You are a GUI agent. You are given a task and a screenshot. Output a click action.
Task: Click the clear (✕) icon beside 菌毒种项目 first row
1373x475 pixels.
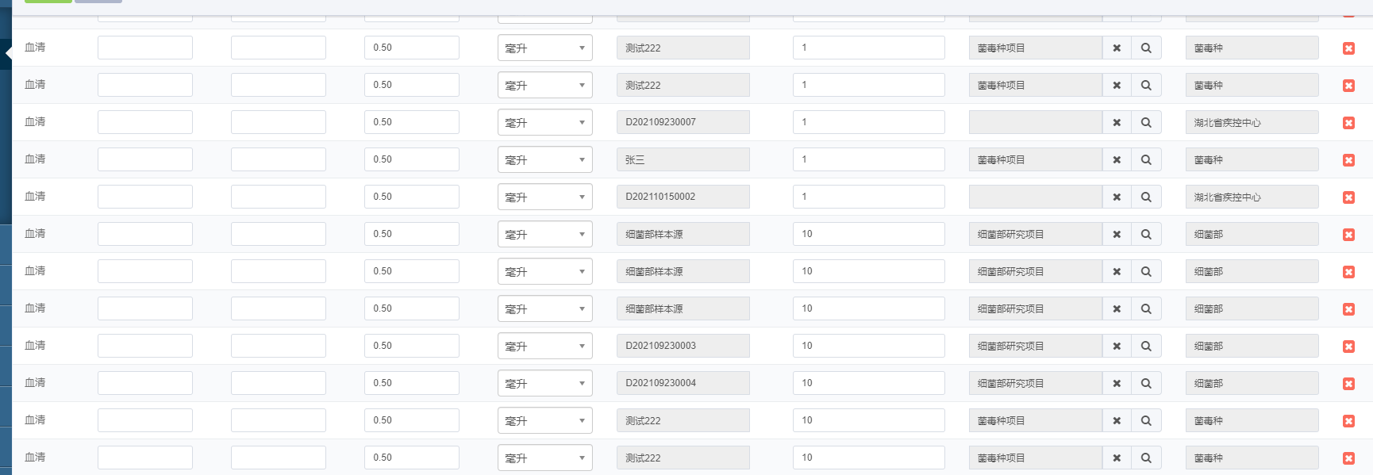[1117, 48]
